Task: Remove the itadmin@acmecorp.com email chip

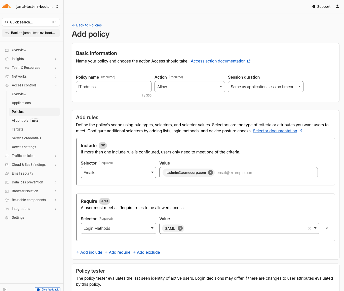Action: coord(211,173)
